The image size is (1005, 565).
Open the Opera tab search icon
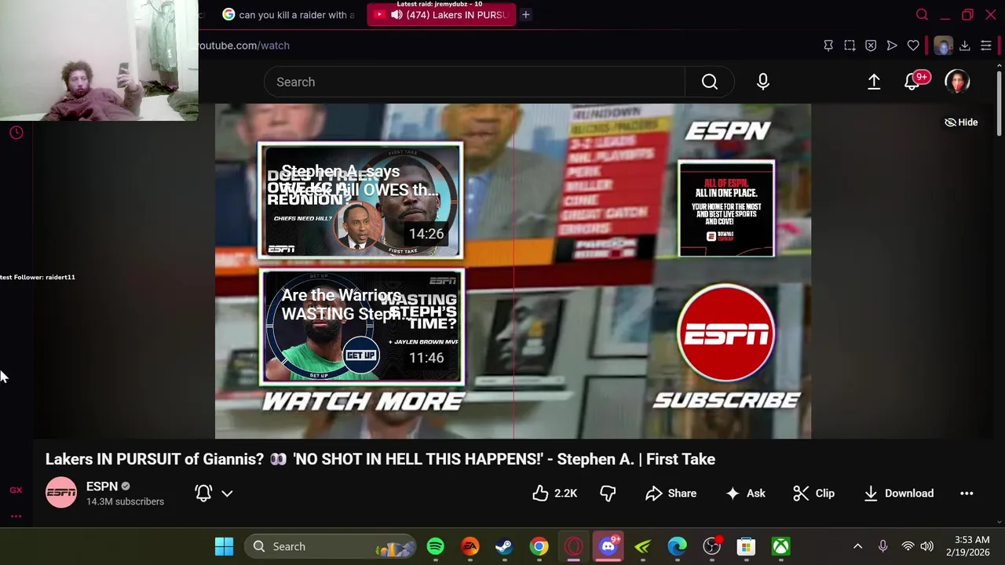coord(922,14)
